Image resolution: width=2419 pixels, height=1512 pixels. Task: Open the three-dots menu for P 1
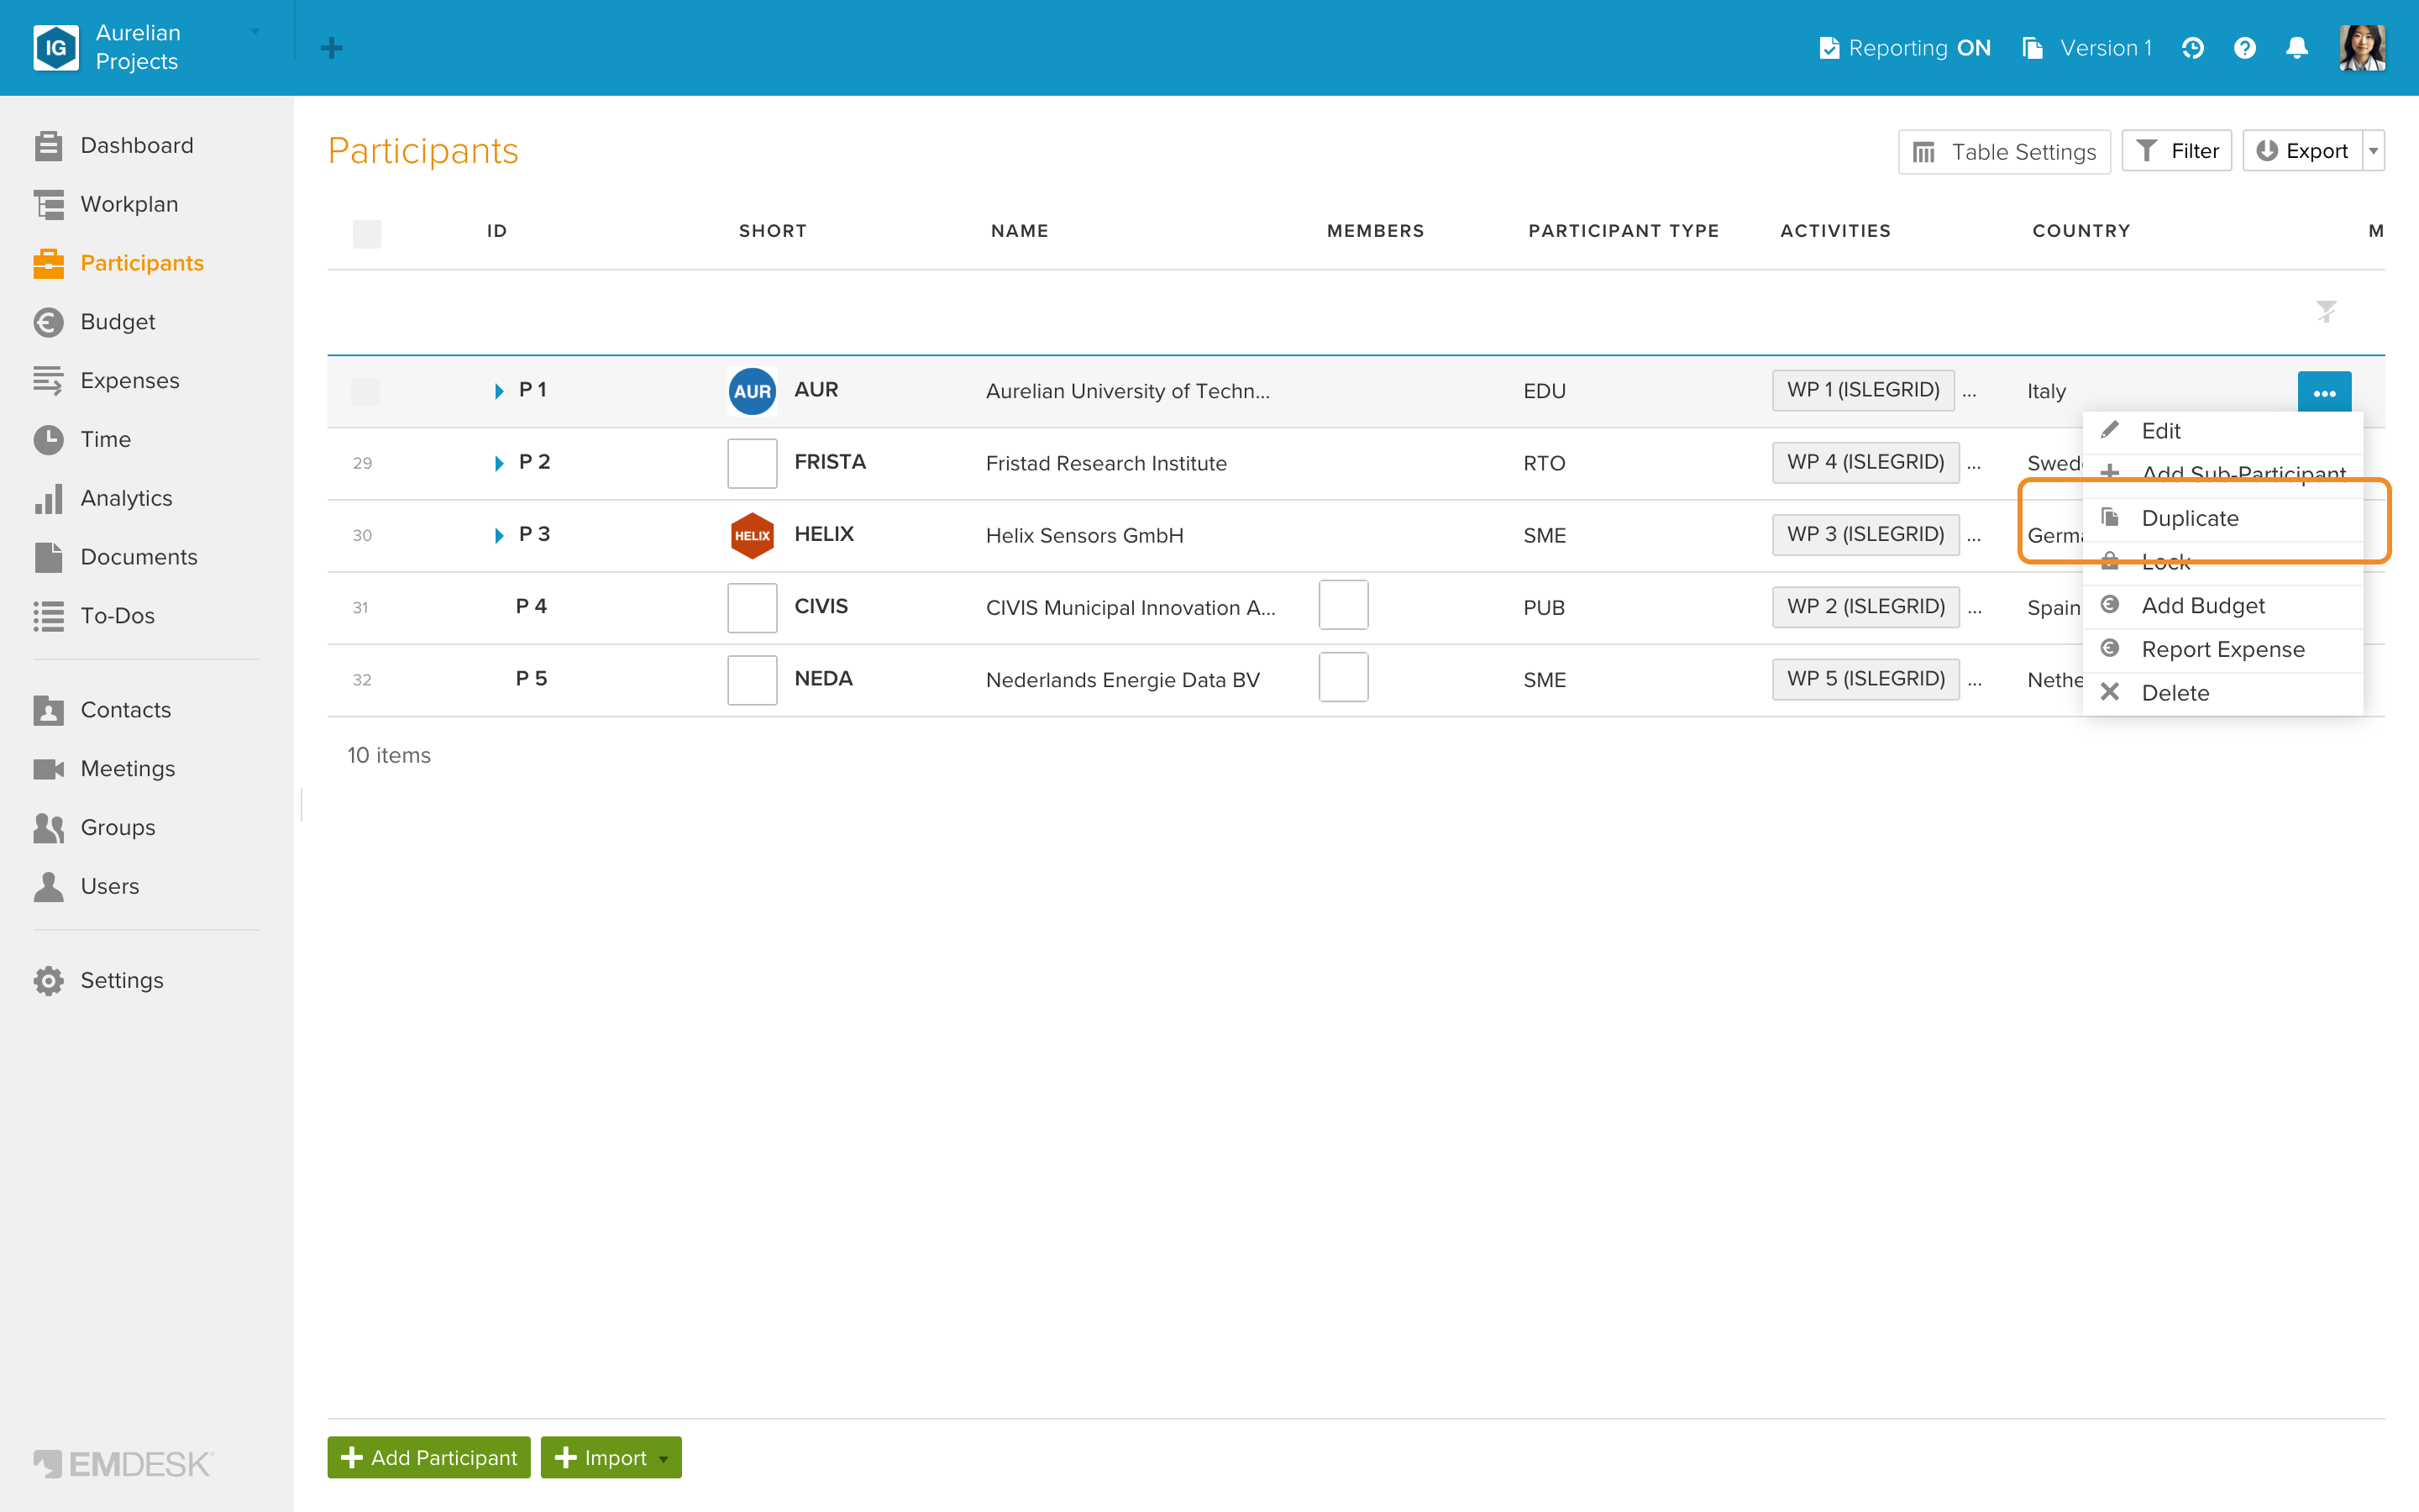coord(2324,392)
